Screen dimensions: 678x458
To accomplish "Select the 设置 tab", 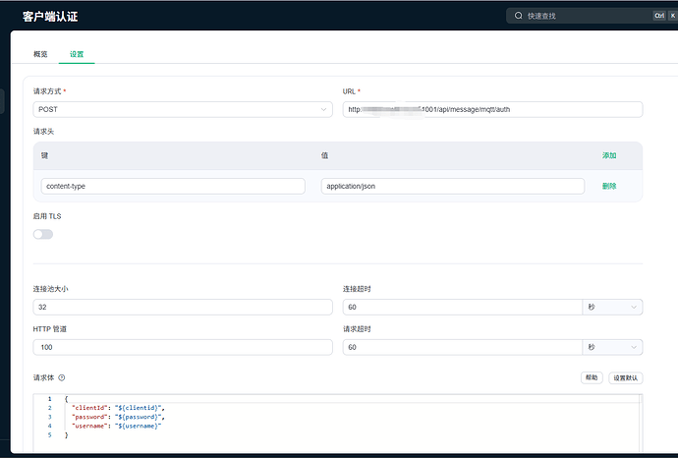I will tap(77, 54).
